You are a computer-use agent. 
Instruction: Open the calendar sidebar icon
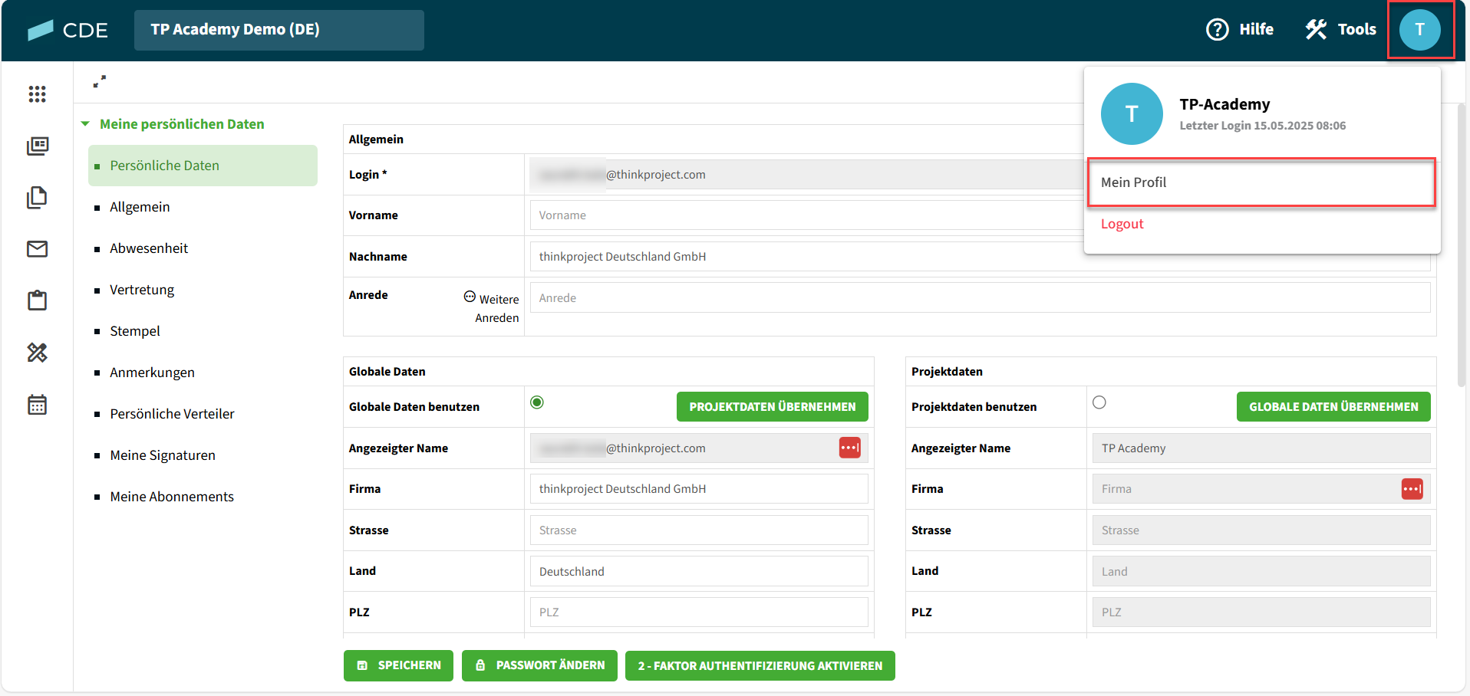[37, 404]
